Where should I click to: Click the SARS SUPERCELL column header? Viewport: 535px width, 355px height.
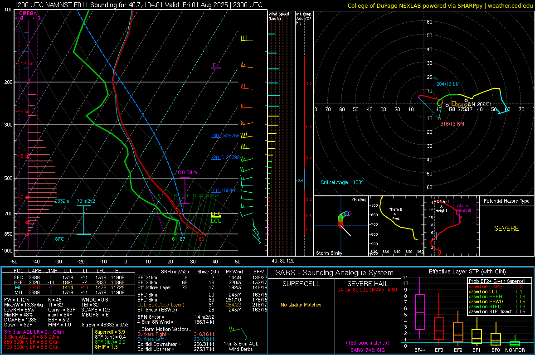point(301,284)
